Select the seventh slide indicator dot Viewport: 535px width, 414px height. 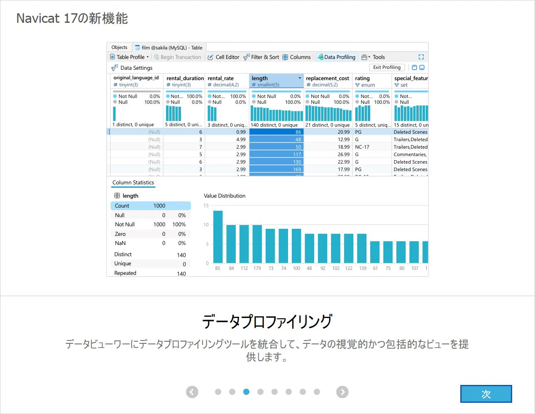click(x=303, y=392)
